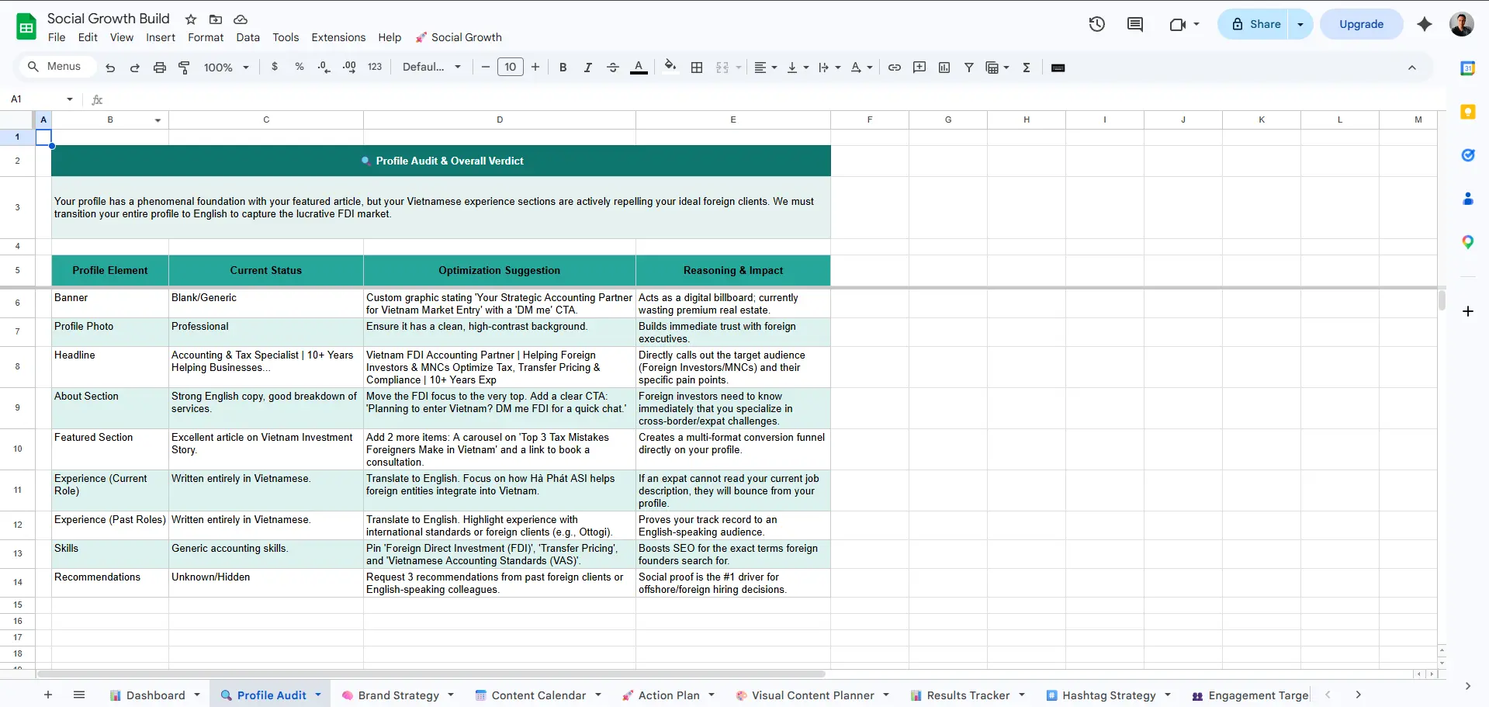
Task: Increase decimal places
Action: [349, 68]
